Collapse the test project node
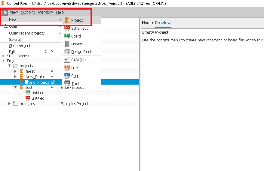264x171 pixels. (16, 87)
